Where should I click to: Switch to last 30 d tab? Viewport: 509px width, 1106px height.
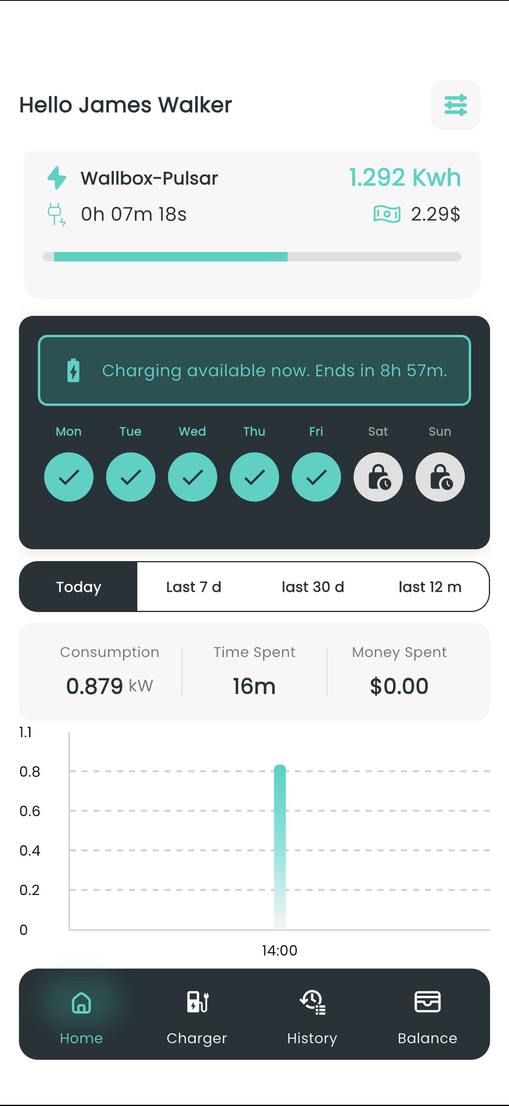pos(313,587)
